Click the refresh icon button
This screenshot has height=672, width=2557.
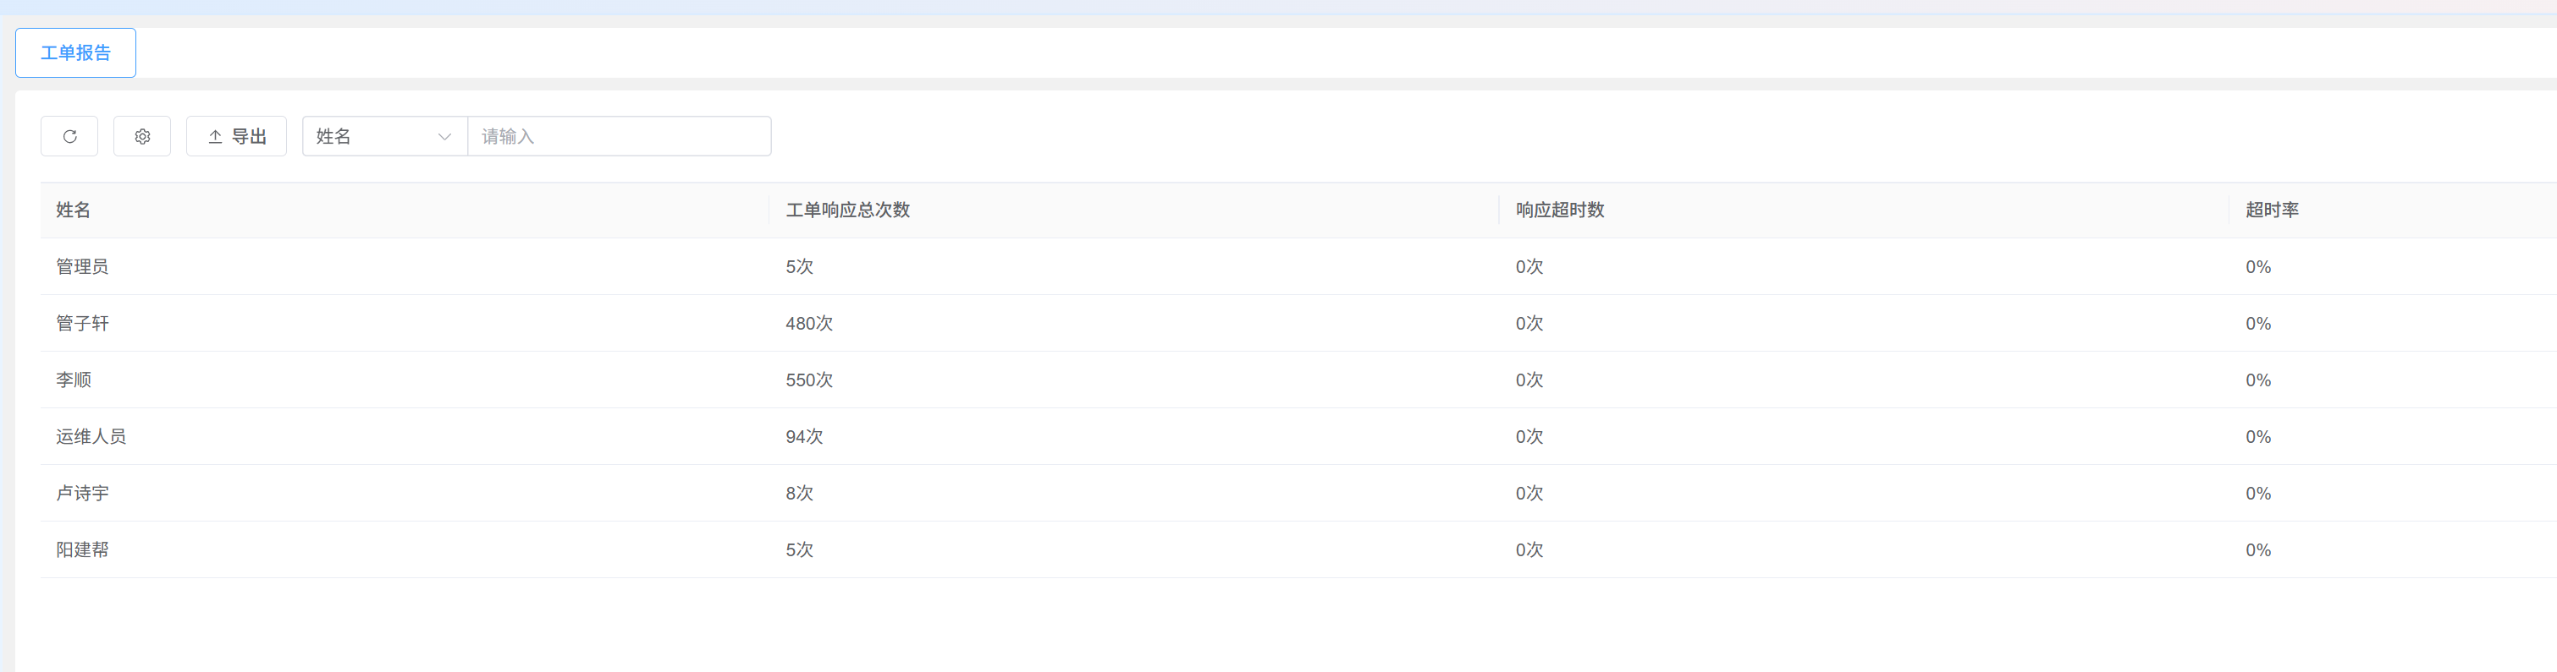[69, 137]
